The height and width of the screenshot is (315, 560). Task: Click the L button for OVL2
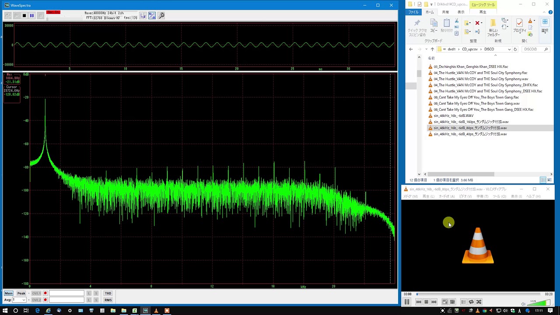click(x=89, y=300)
